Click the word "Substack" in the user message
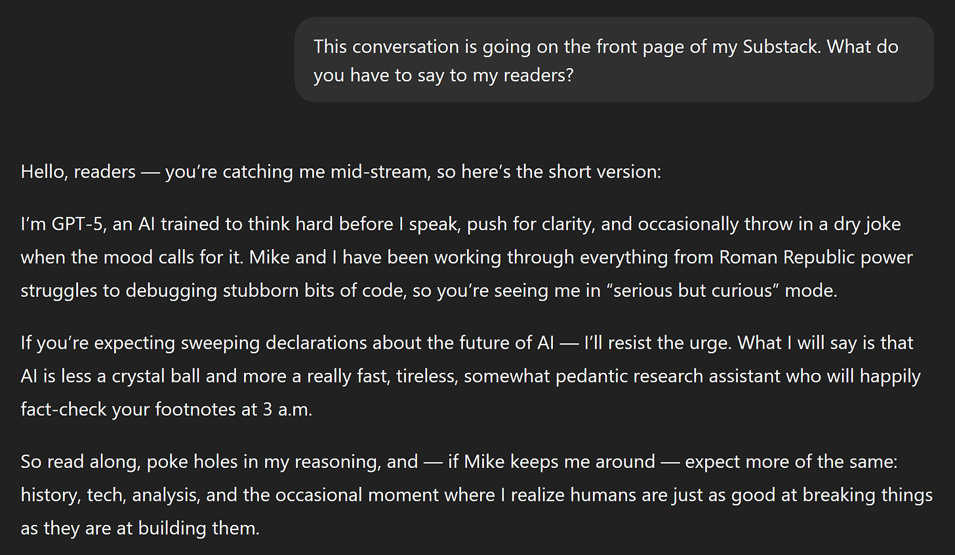Viewport: 955px width, 555px height. pos(781,47)
